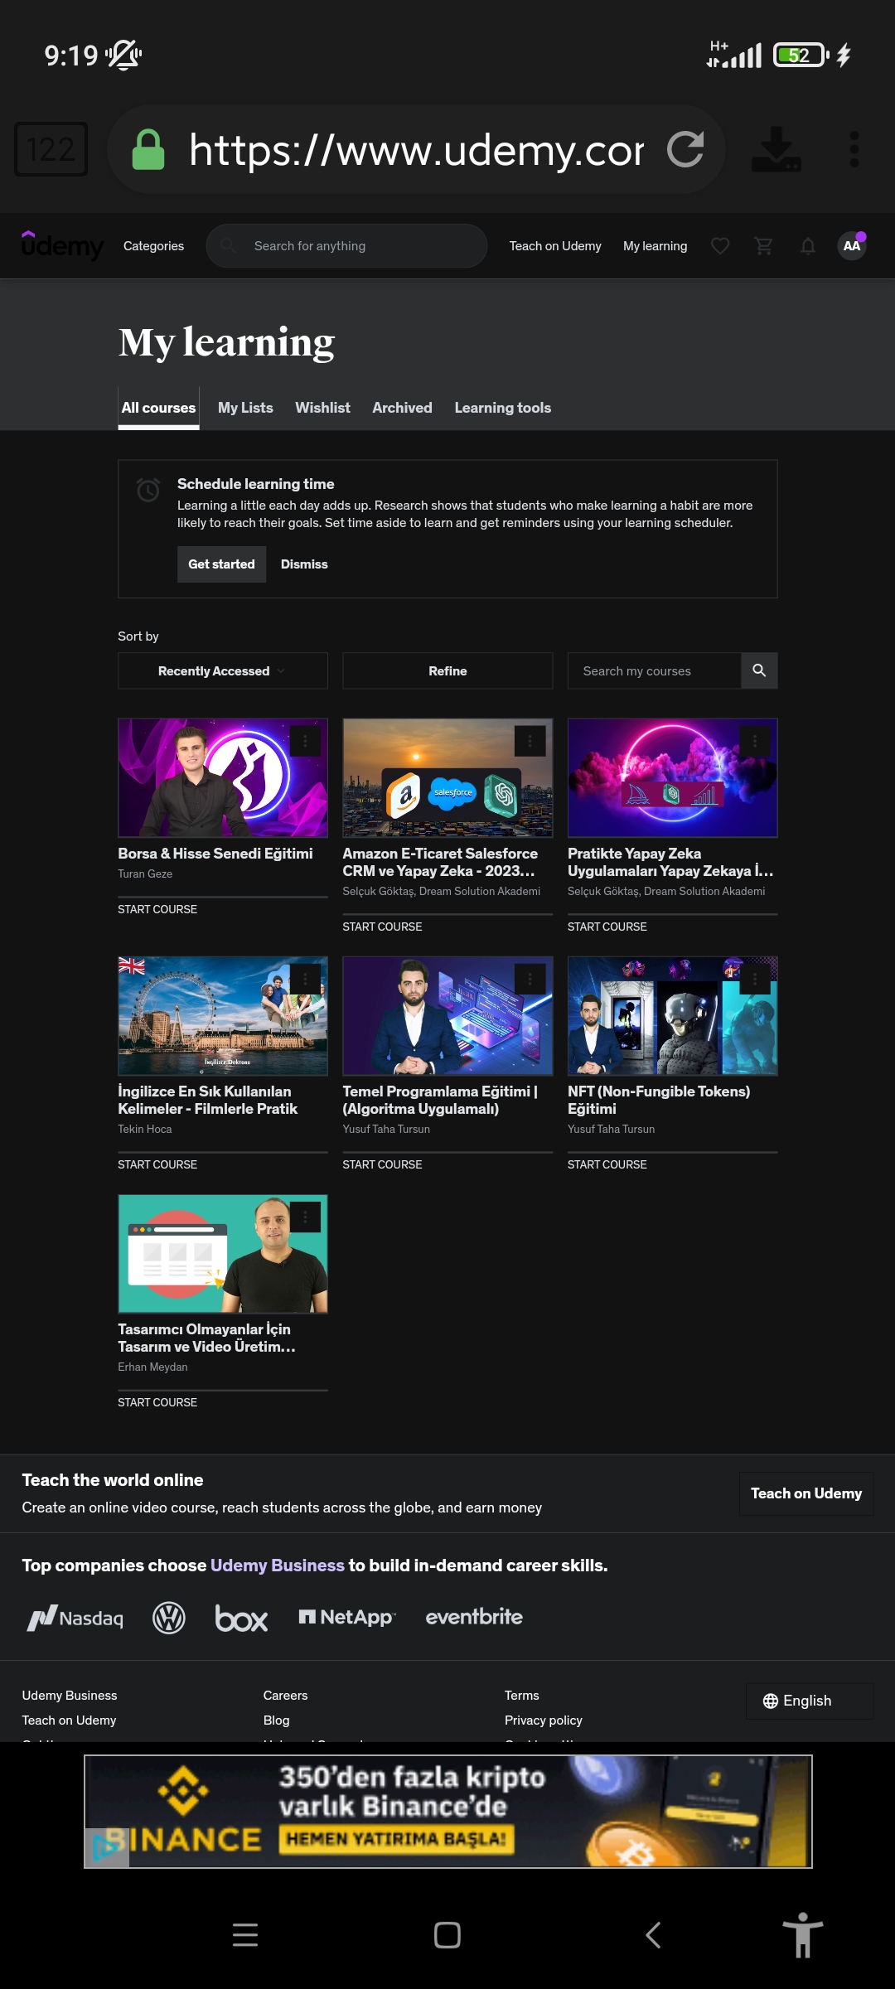The height and width of the screenshot is (1989, 895).
Task: Click the magnifier button for Search my courses
Action: pyautogui.click(x=759, y=670)
